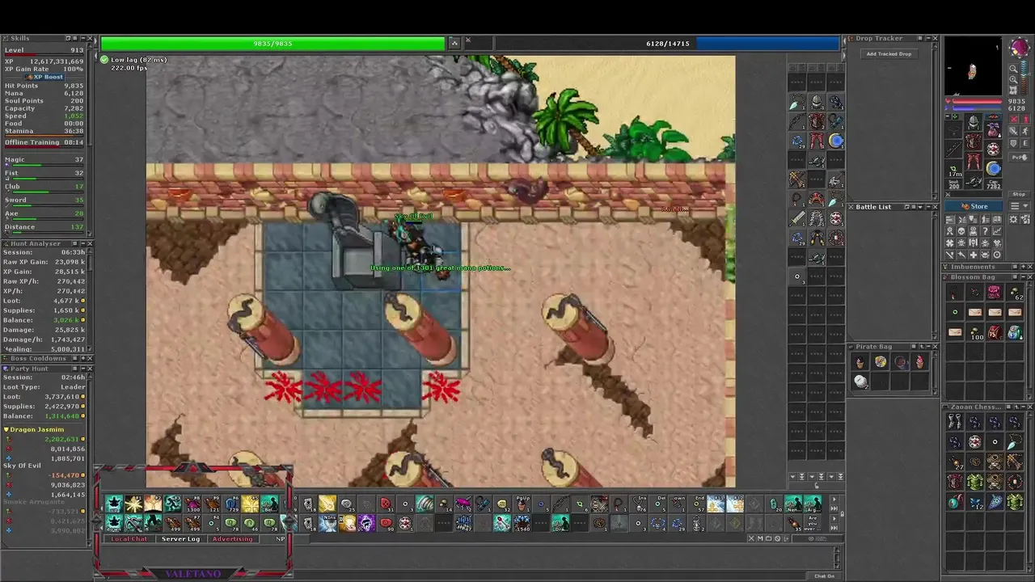Switch to the Server Log tab
1035x582 pixels.
coord(180,539)
